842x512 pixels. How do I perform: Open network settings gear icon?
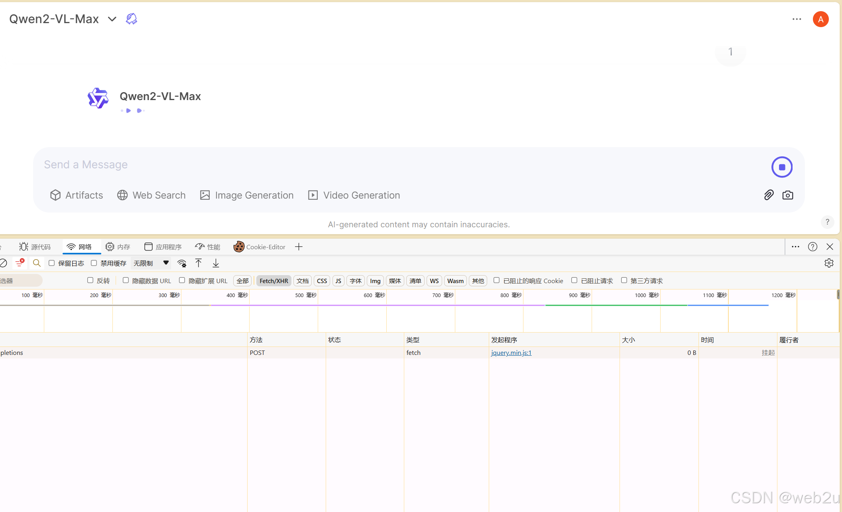click(x=829, y=263)
